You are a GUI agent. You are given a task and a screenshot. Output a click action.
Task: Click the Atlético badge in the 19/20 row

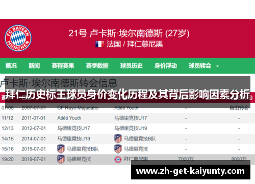click(x=61, y=159)
